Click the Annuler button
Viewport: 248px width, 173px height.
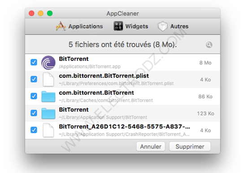pos(151,146)
